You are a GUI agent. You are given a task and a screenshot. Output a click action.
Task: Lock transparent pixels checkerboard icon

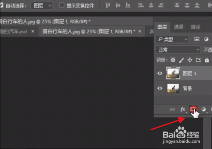click(x=173, y=60)
